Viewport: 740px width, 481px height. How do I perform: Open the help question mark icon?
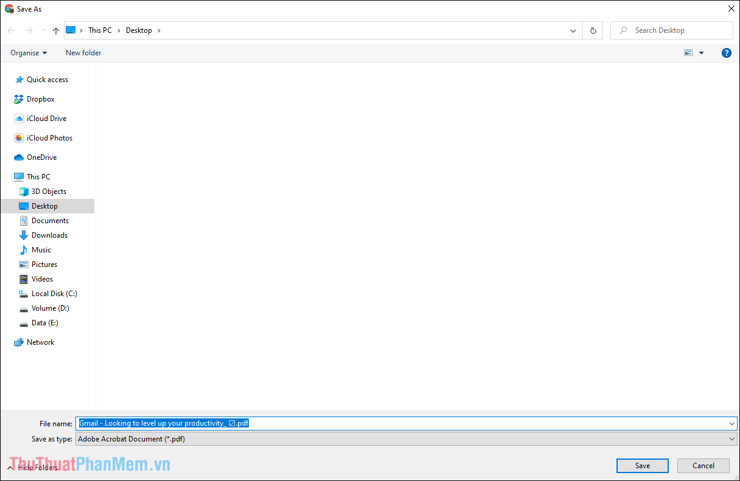tap(726, 53)
